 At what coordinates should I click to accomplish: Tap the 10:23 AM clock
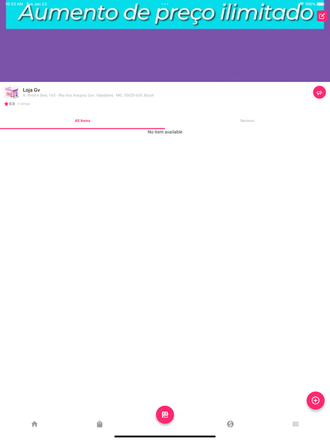pos(14,4)
